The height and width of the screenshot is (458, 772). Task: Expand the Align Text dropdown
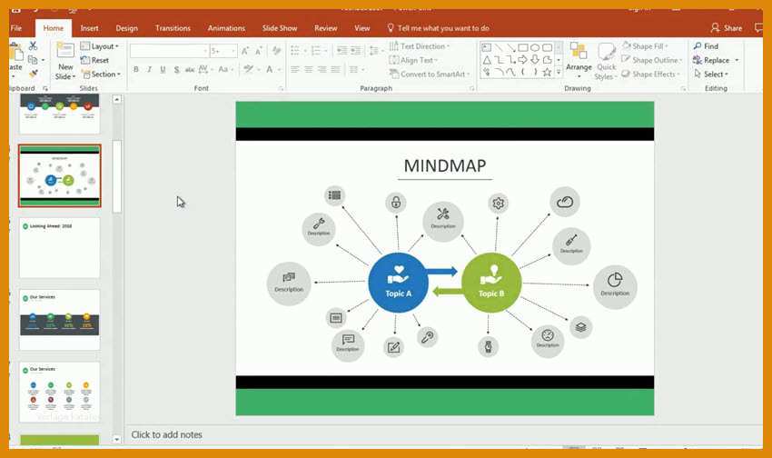click(413, 60)
